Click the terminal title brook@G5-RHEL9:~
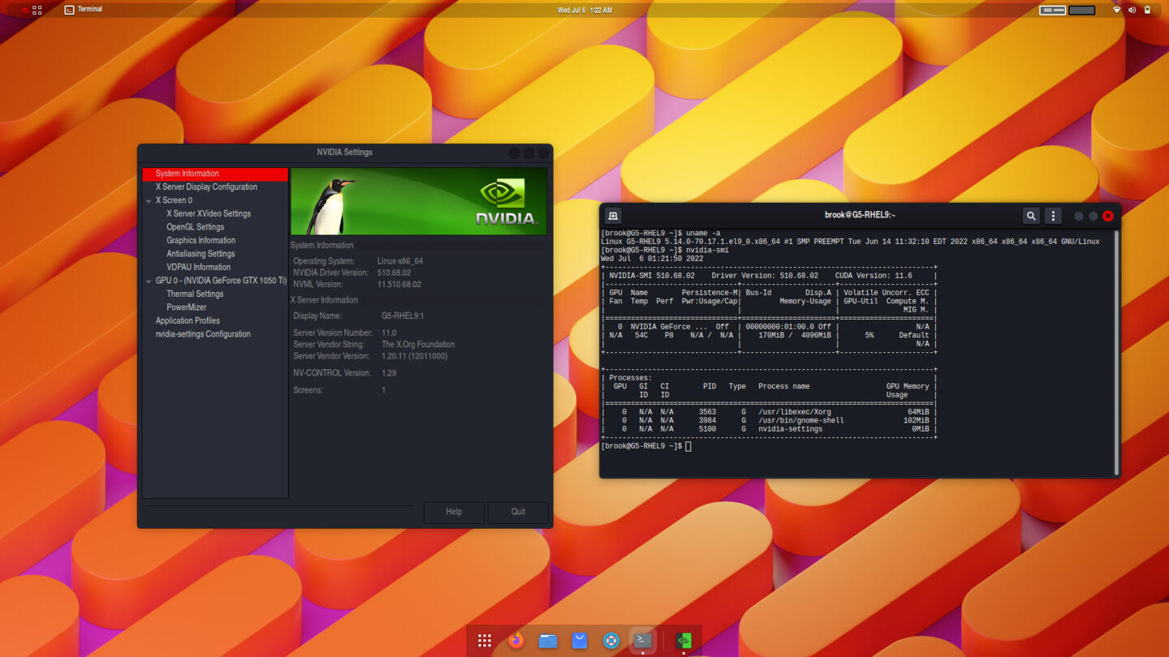 point(860,216)
